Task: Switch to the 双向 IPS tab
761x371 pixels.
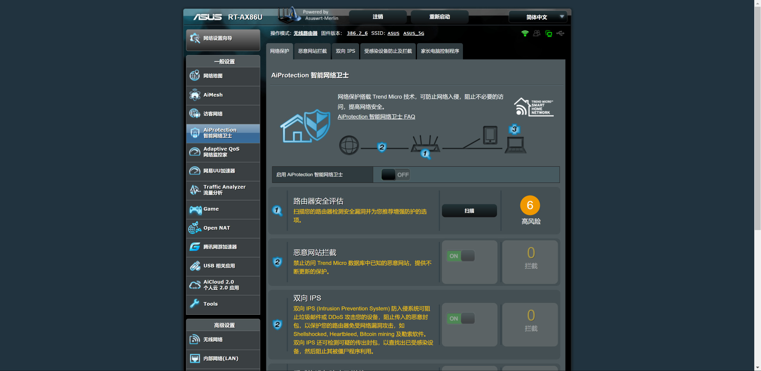Action: [345, 51]
